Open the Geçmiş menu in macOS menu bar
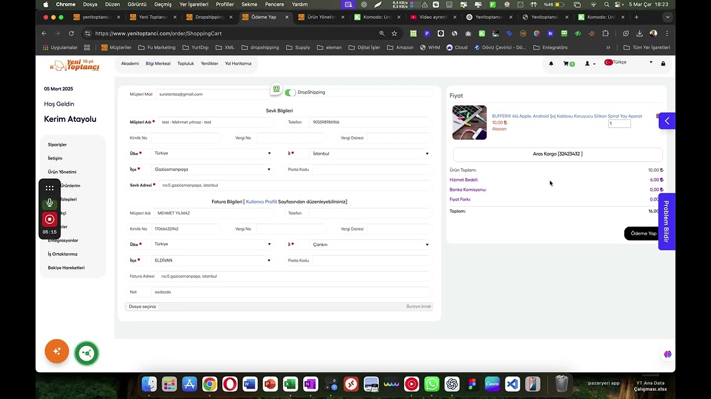Image resolution: width=711 pixels, height=399 pixels. click(163, 4)
